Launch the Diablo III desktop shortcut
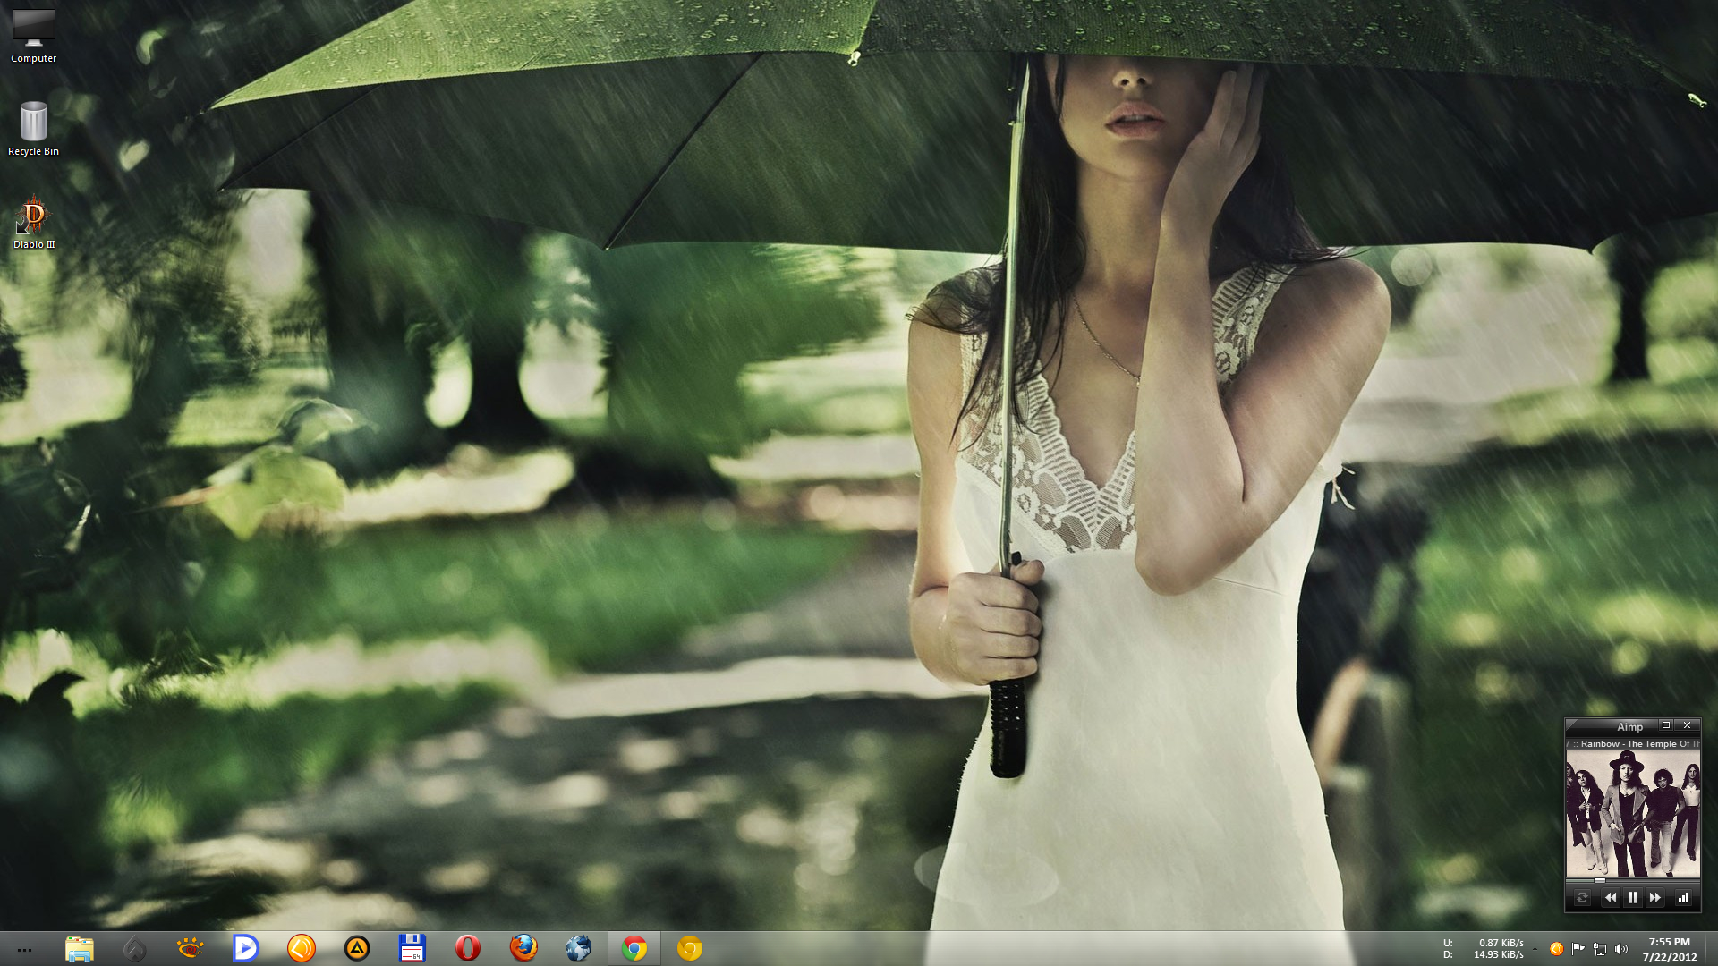Viewport: 1718px width, 966px height. (34, 222)
